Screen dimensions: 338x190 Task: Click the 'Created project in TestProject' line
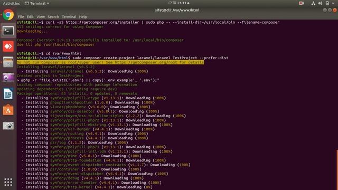(50, 76)
